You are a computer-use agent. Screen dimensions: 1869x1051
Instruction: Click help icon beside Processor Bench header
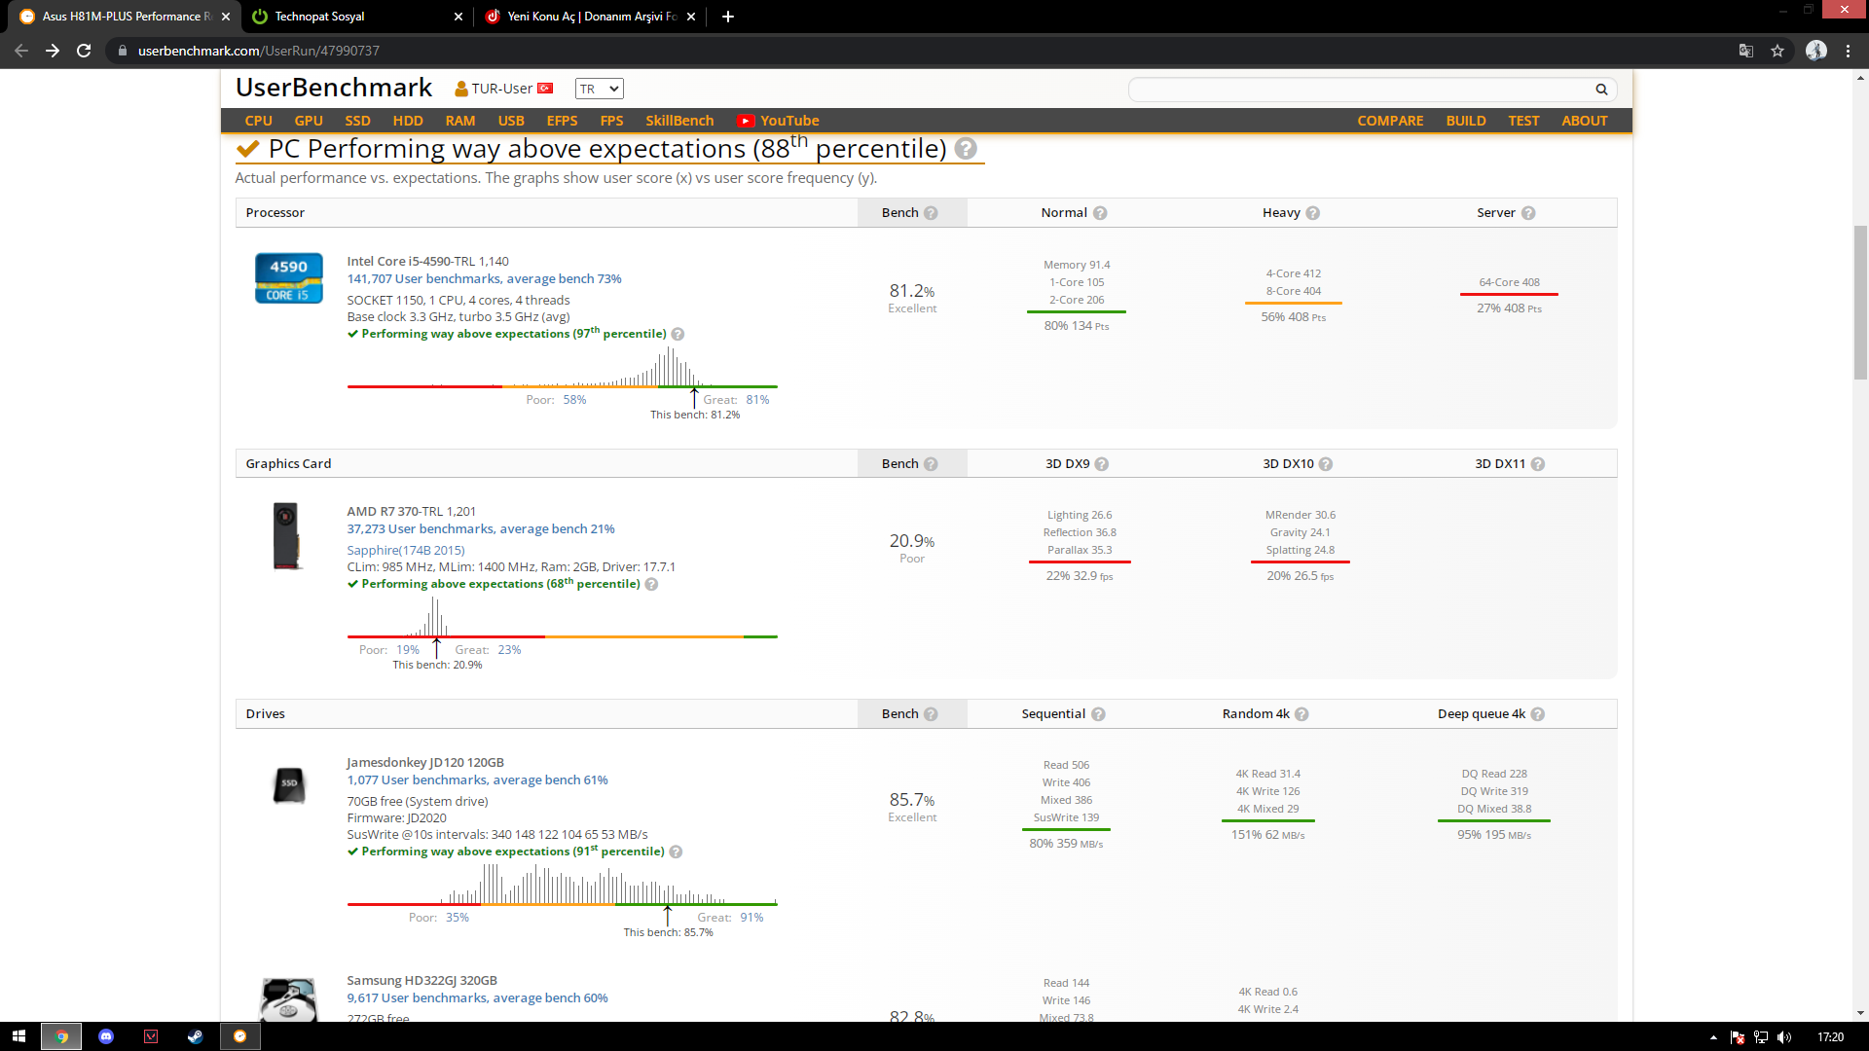tap(931, 213)
